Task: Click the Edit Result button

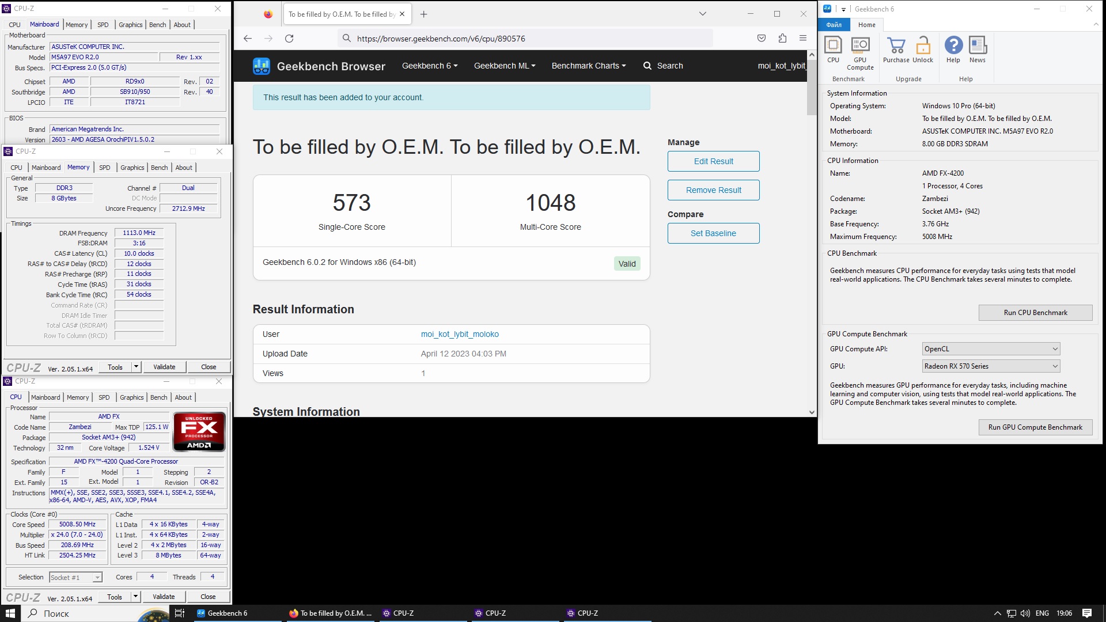Action: coord(714,161)
